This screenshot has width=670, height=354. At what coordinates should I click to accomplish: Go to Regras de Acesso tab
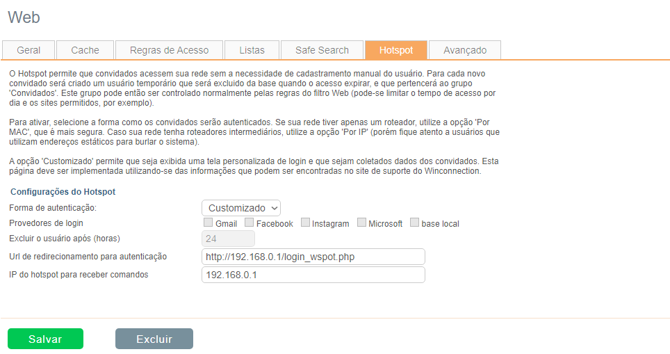(x=169, y=50)
